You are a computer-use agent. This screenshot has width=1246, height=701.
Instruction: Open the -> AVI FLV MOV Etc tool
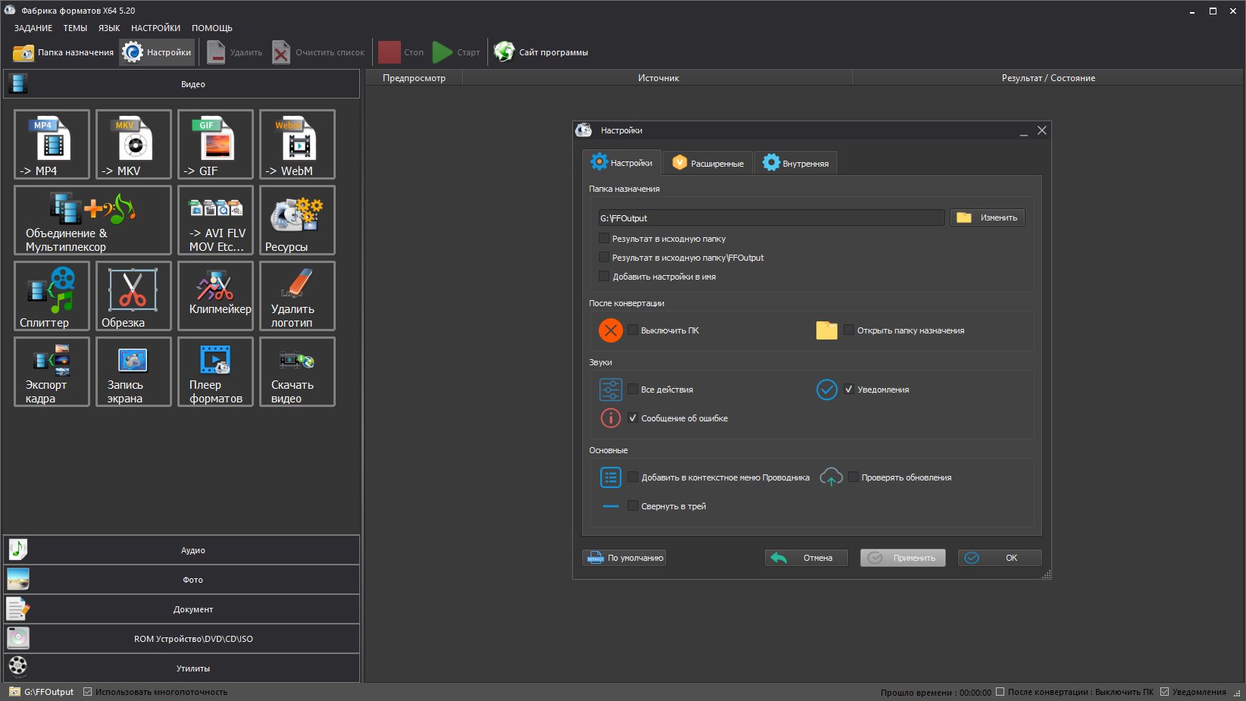[x=215, y=220]
